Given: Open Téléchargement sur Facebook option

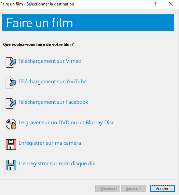Looking at the screenshot, I should click(x=53, y=102).
